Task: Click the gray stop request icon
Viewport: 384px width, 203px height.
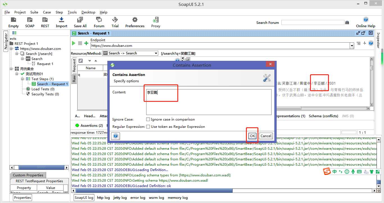Action: click(80, 43)
